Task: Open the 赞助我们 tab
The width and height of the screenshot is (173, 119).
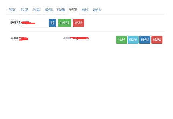Action: pyautogui.click(x=12, y=10)
